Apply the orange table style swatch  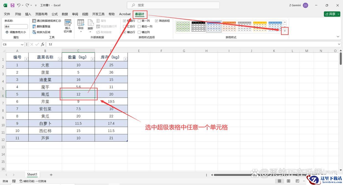click(x=229, y=26)
